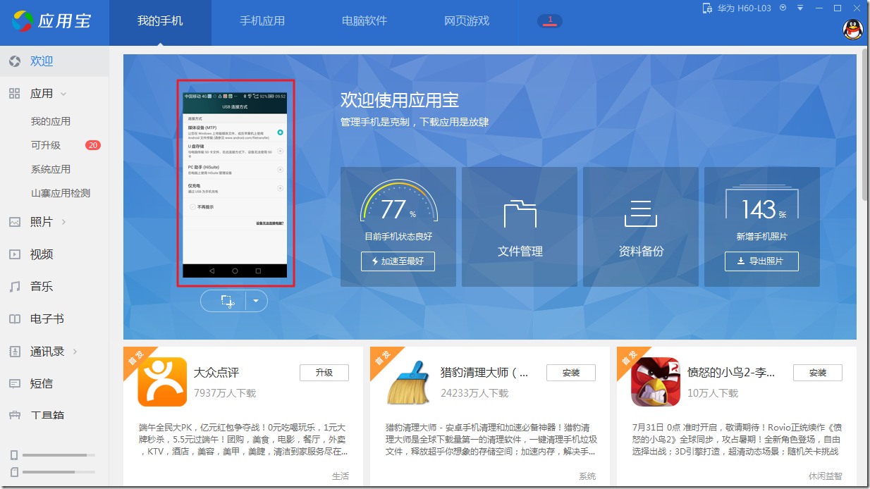Open 系统应用 in sidebar
Screen dimensions: 870x489
51,169
